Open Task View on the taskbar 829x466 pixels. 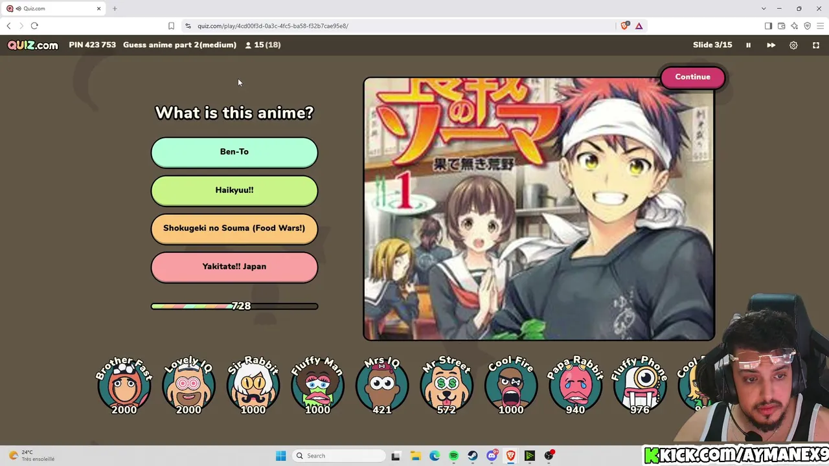(x=396, y=456)
